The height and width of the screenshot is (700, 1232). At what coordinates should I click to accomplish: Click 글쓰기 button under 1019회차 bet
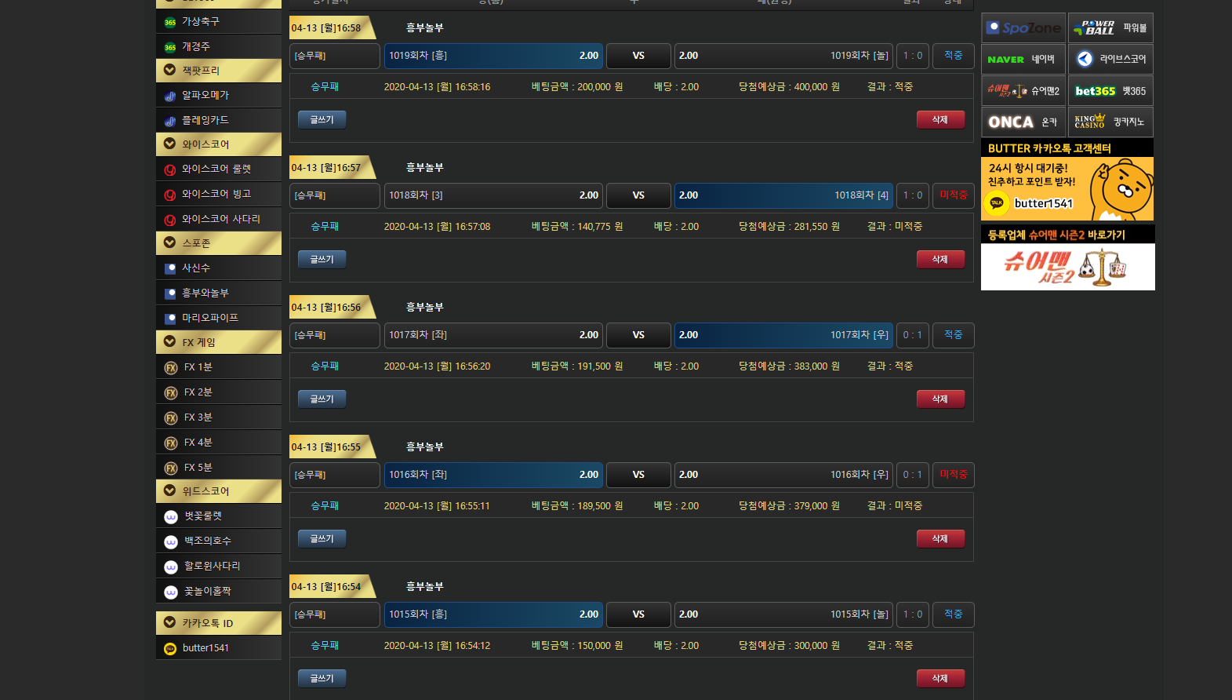322,120
